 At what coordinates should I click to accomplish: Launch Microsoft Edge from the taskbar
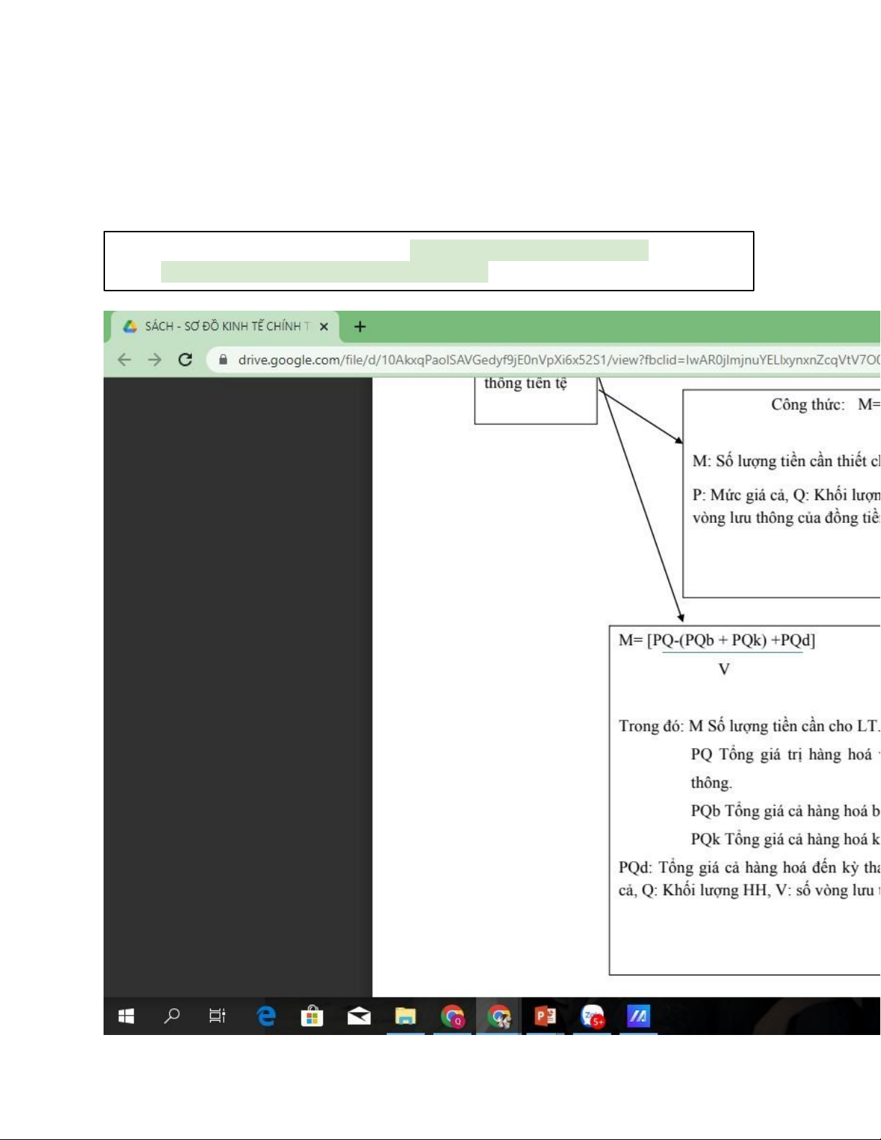point(266,1016)
